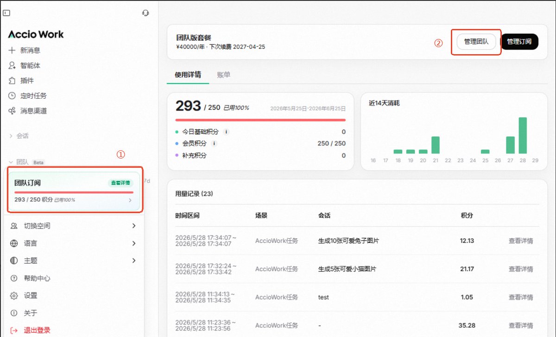Click the 插件 plugin puzzle icon

coord(13,81)
